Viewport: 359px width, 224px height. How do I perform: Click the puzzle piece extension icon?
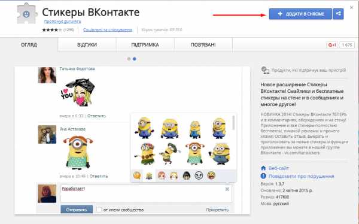coord(27,14)
